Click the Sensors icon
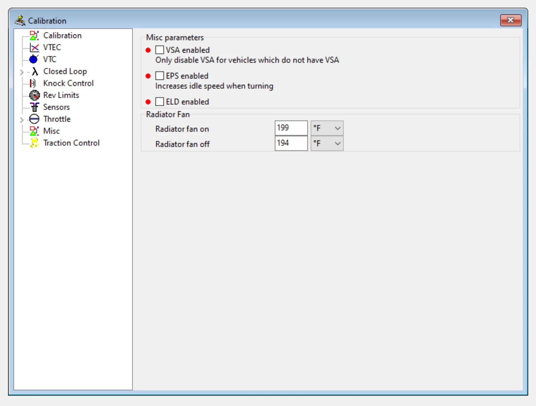This screenshot has height=406, width=536. (34, 107)
